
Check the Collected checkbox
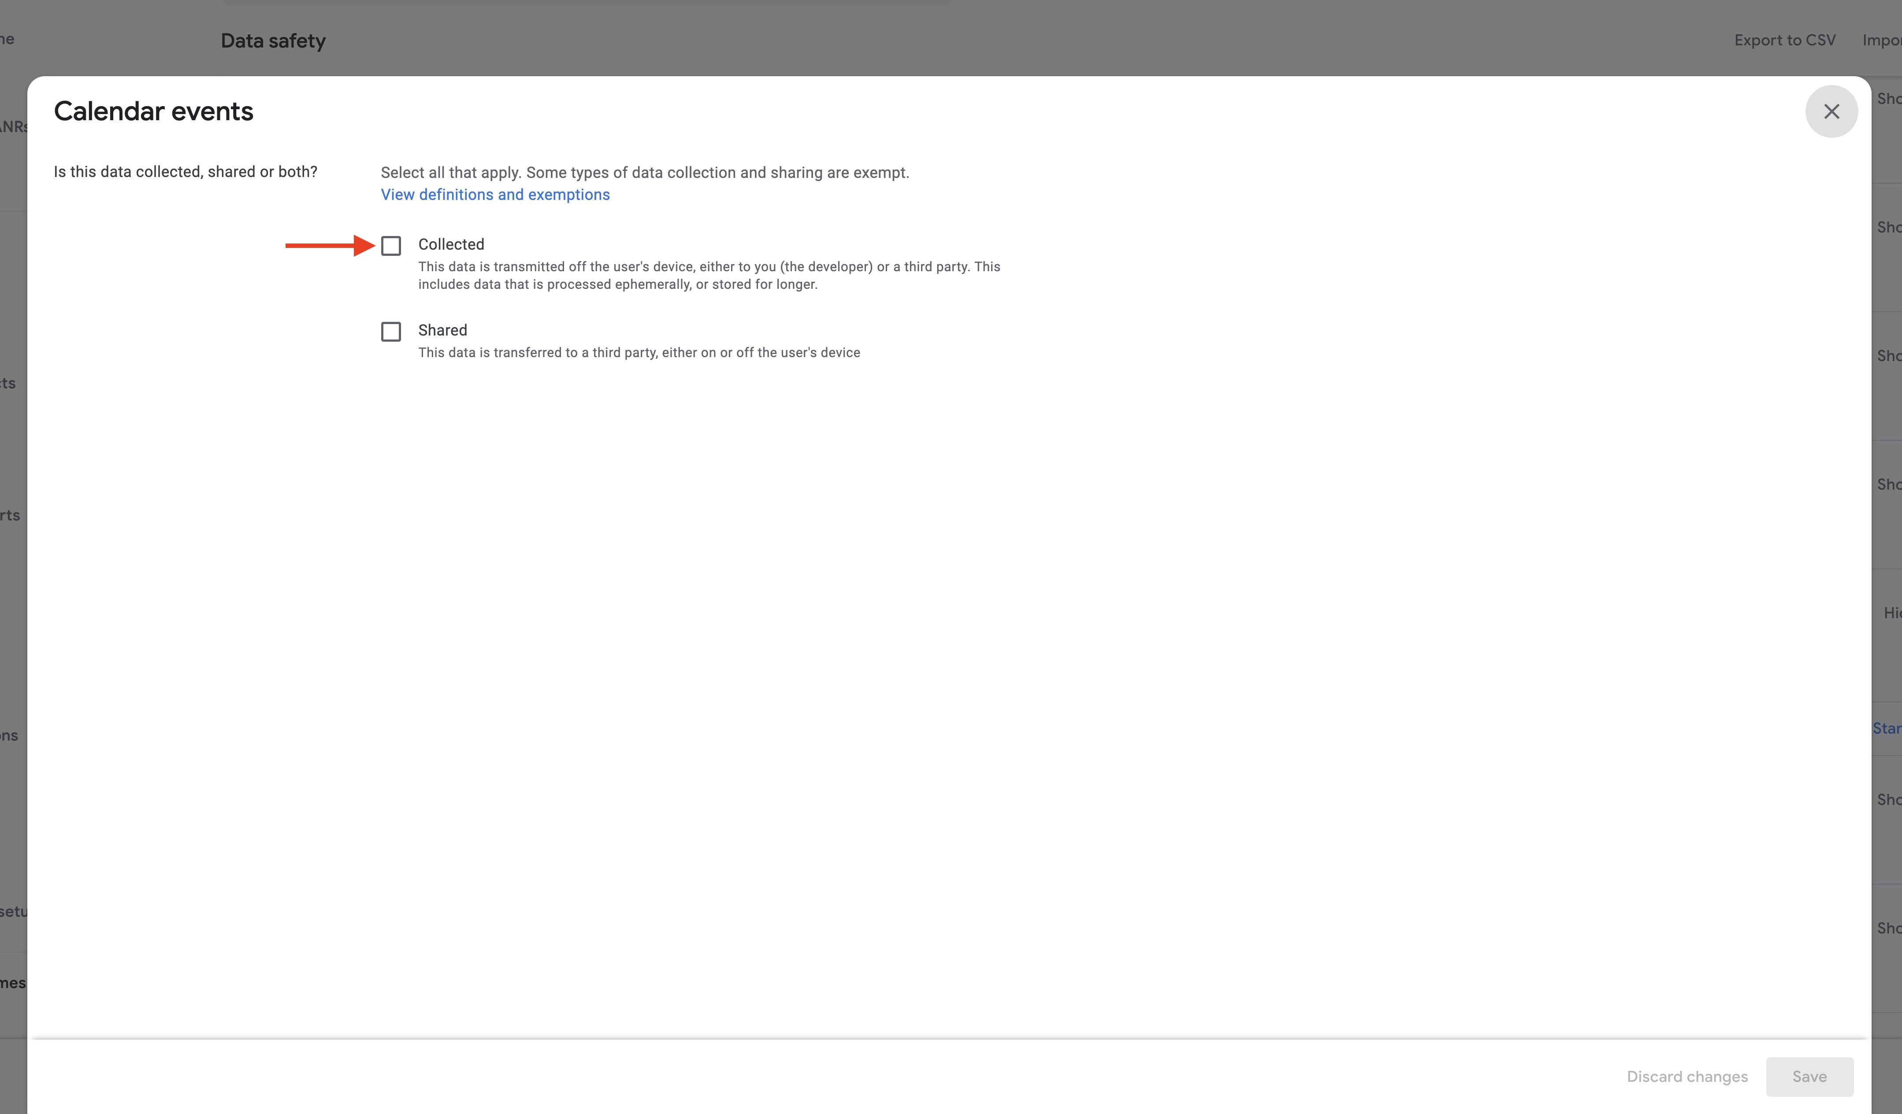[391, 246]
